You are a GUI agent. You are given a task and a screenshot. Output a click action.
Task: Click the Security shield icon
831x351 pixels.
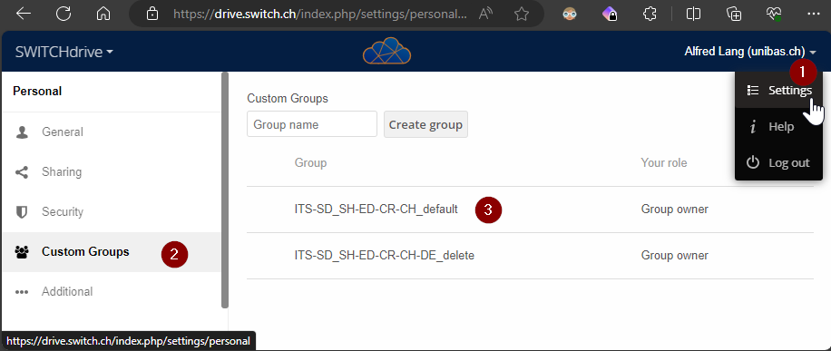click(x=22, y=212)
